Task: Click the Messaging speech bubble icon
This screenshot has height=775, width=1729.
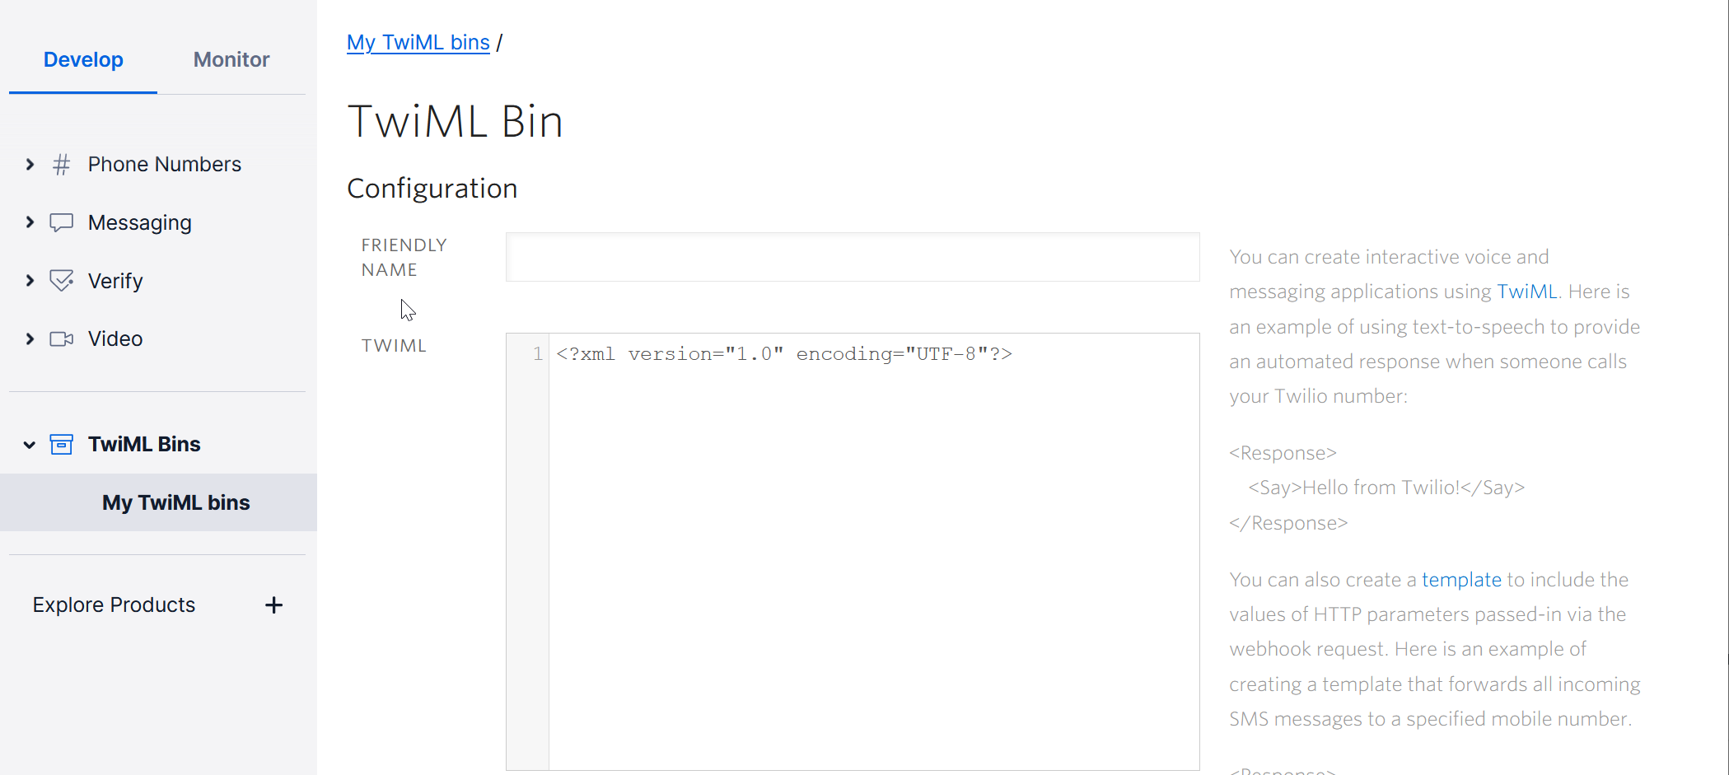Action: point(61,222)
